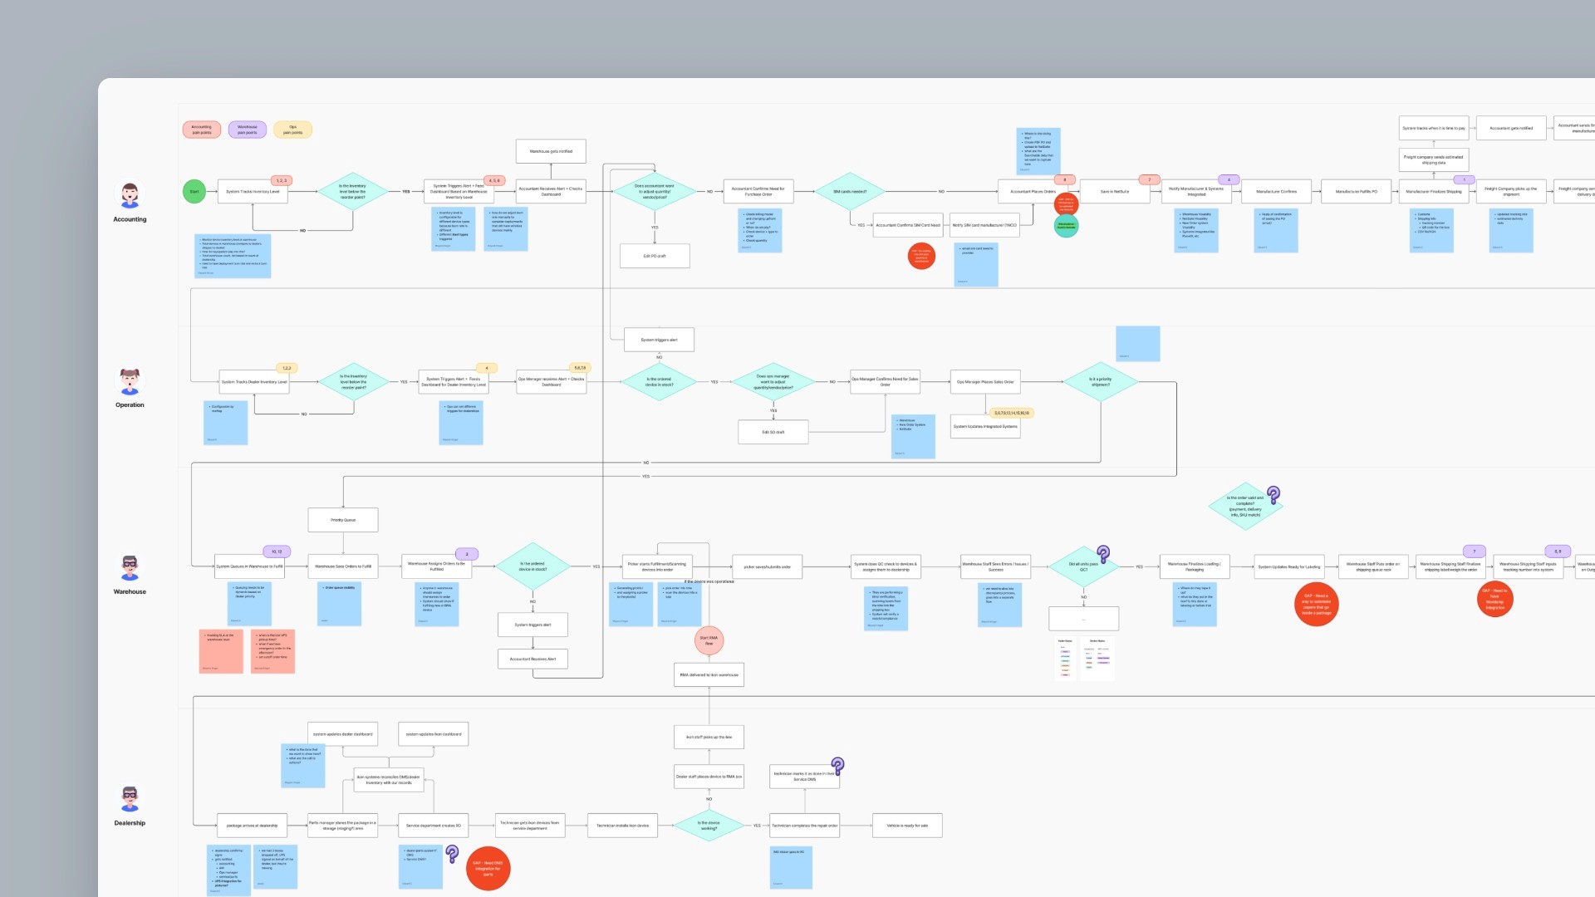Click the Edit PO draft node
1595x897 pixels.
click(x=655, y=256)
